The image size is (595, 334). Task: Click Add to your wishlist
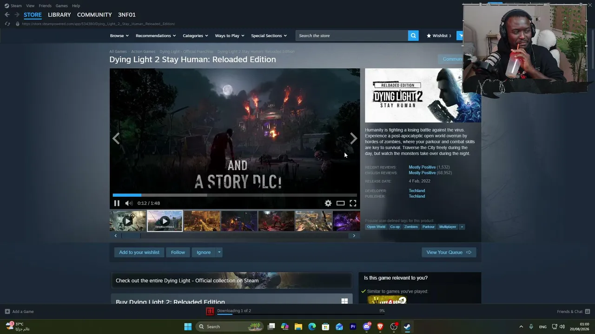(x=139, y=252)
